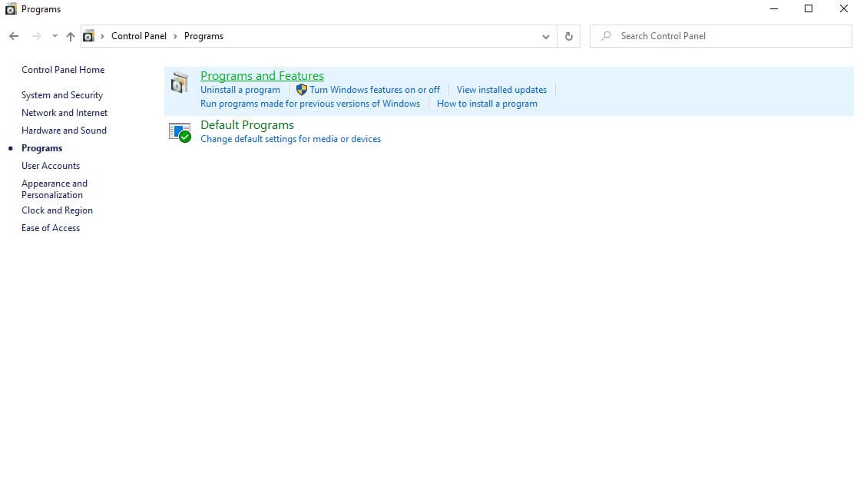
Task: Refresh the Control Panel view
Action: tap(569, 36)
